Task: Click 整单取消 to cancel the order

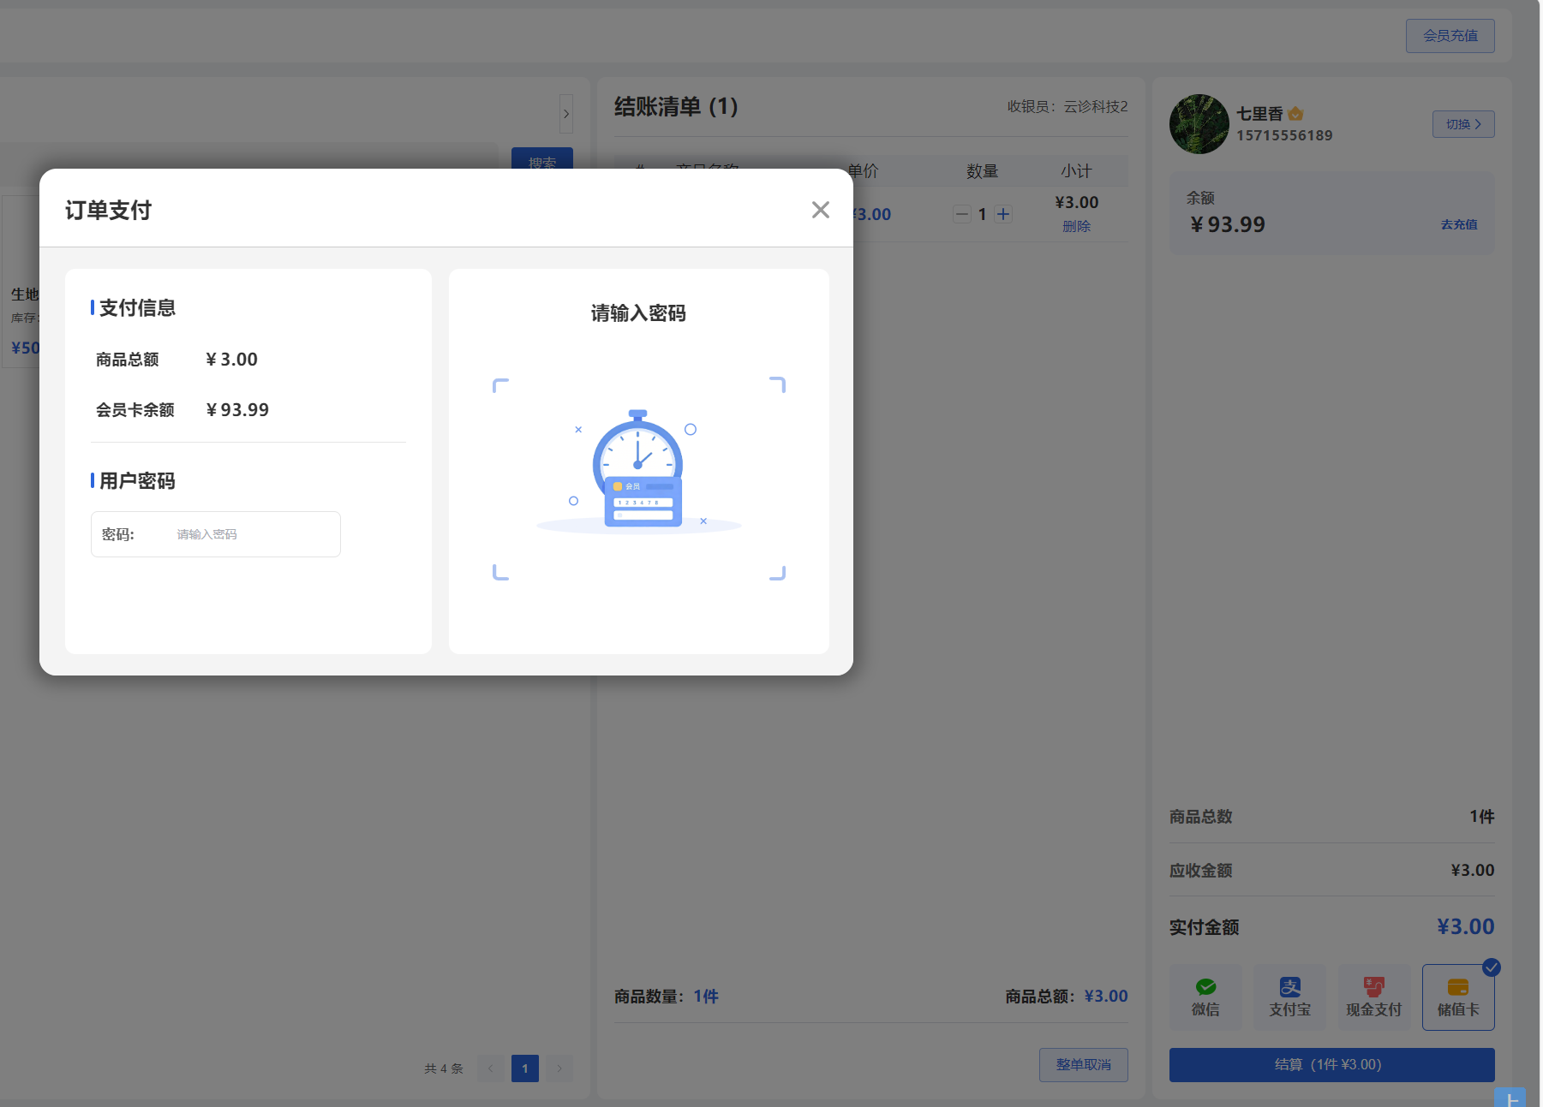Action: click(1083, 1064)
